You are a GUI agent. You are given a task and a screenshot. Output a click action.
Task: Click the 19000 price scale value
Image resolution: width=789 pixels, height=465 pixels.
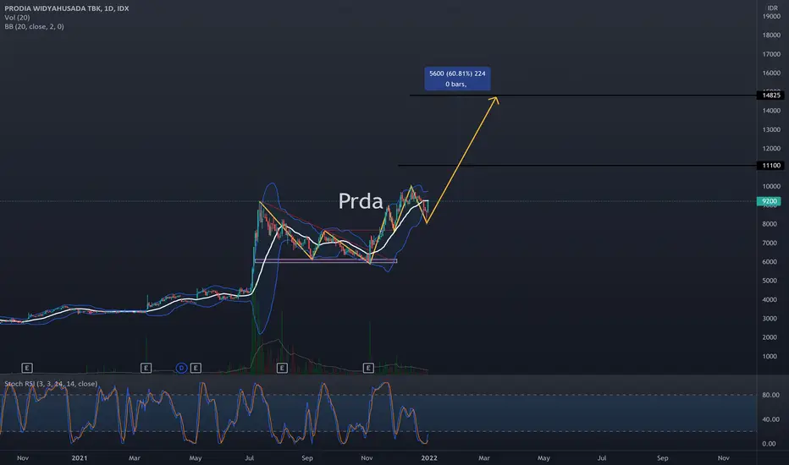[771, 17]
